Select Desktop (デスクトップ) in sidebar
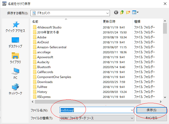This screenshot has width=169, height=124. pyautogui.click(x=15, y=43)
